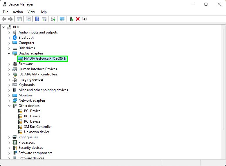Expand Human Interface Devices
Viewport: 226px width, 166px height.
pos(9,69)
